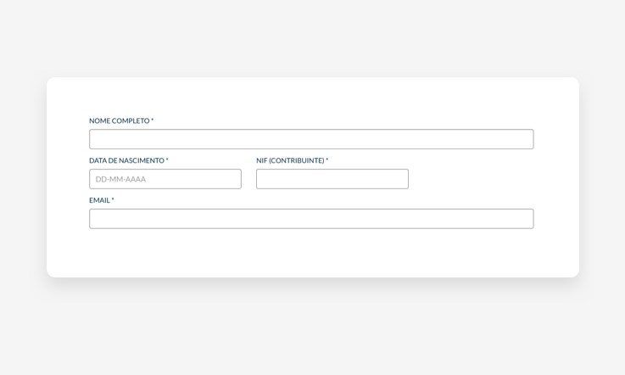Click the DD-MM-AAAA placeholder text
The height and width of the screenshot is (375, 625).
[121, 179]
